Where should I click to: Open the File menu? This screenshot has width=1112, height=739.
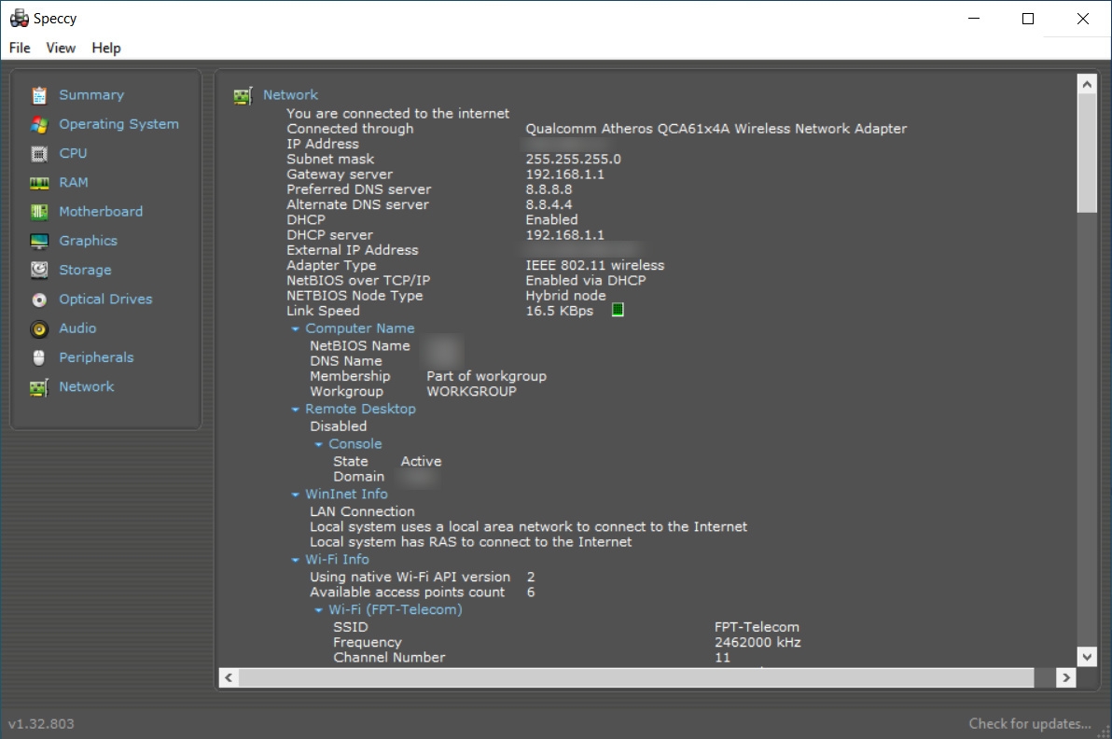coord(20,48)
